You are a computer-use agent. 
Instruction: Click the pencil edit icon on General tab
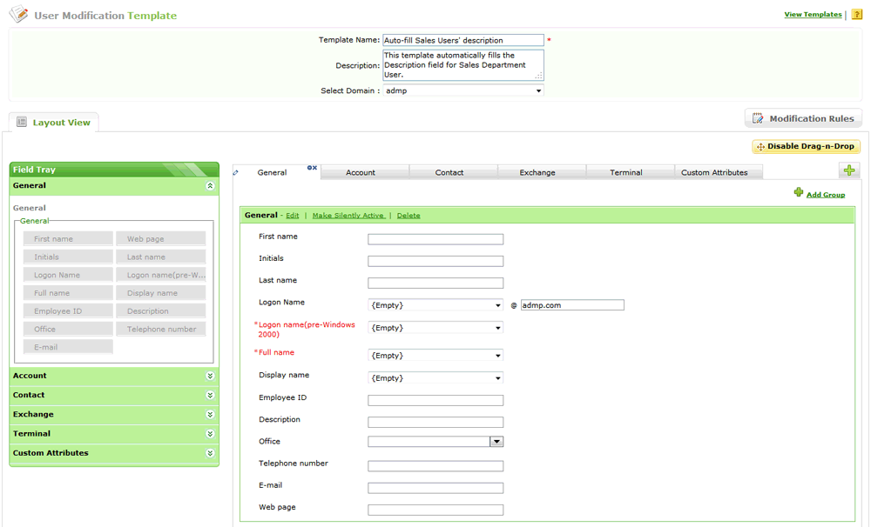point(236,172)
